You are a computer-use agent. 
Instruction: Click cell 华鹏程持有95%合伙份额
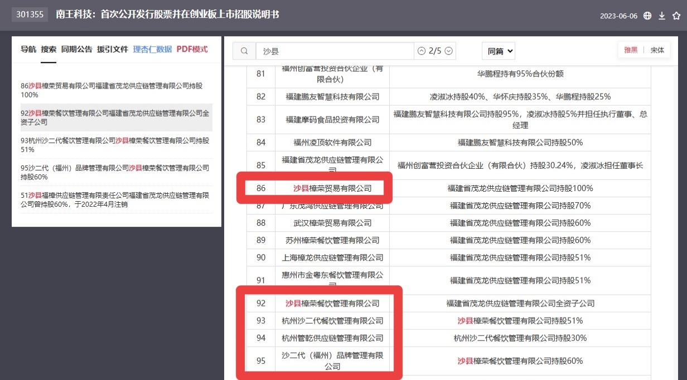[520, 74]
